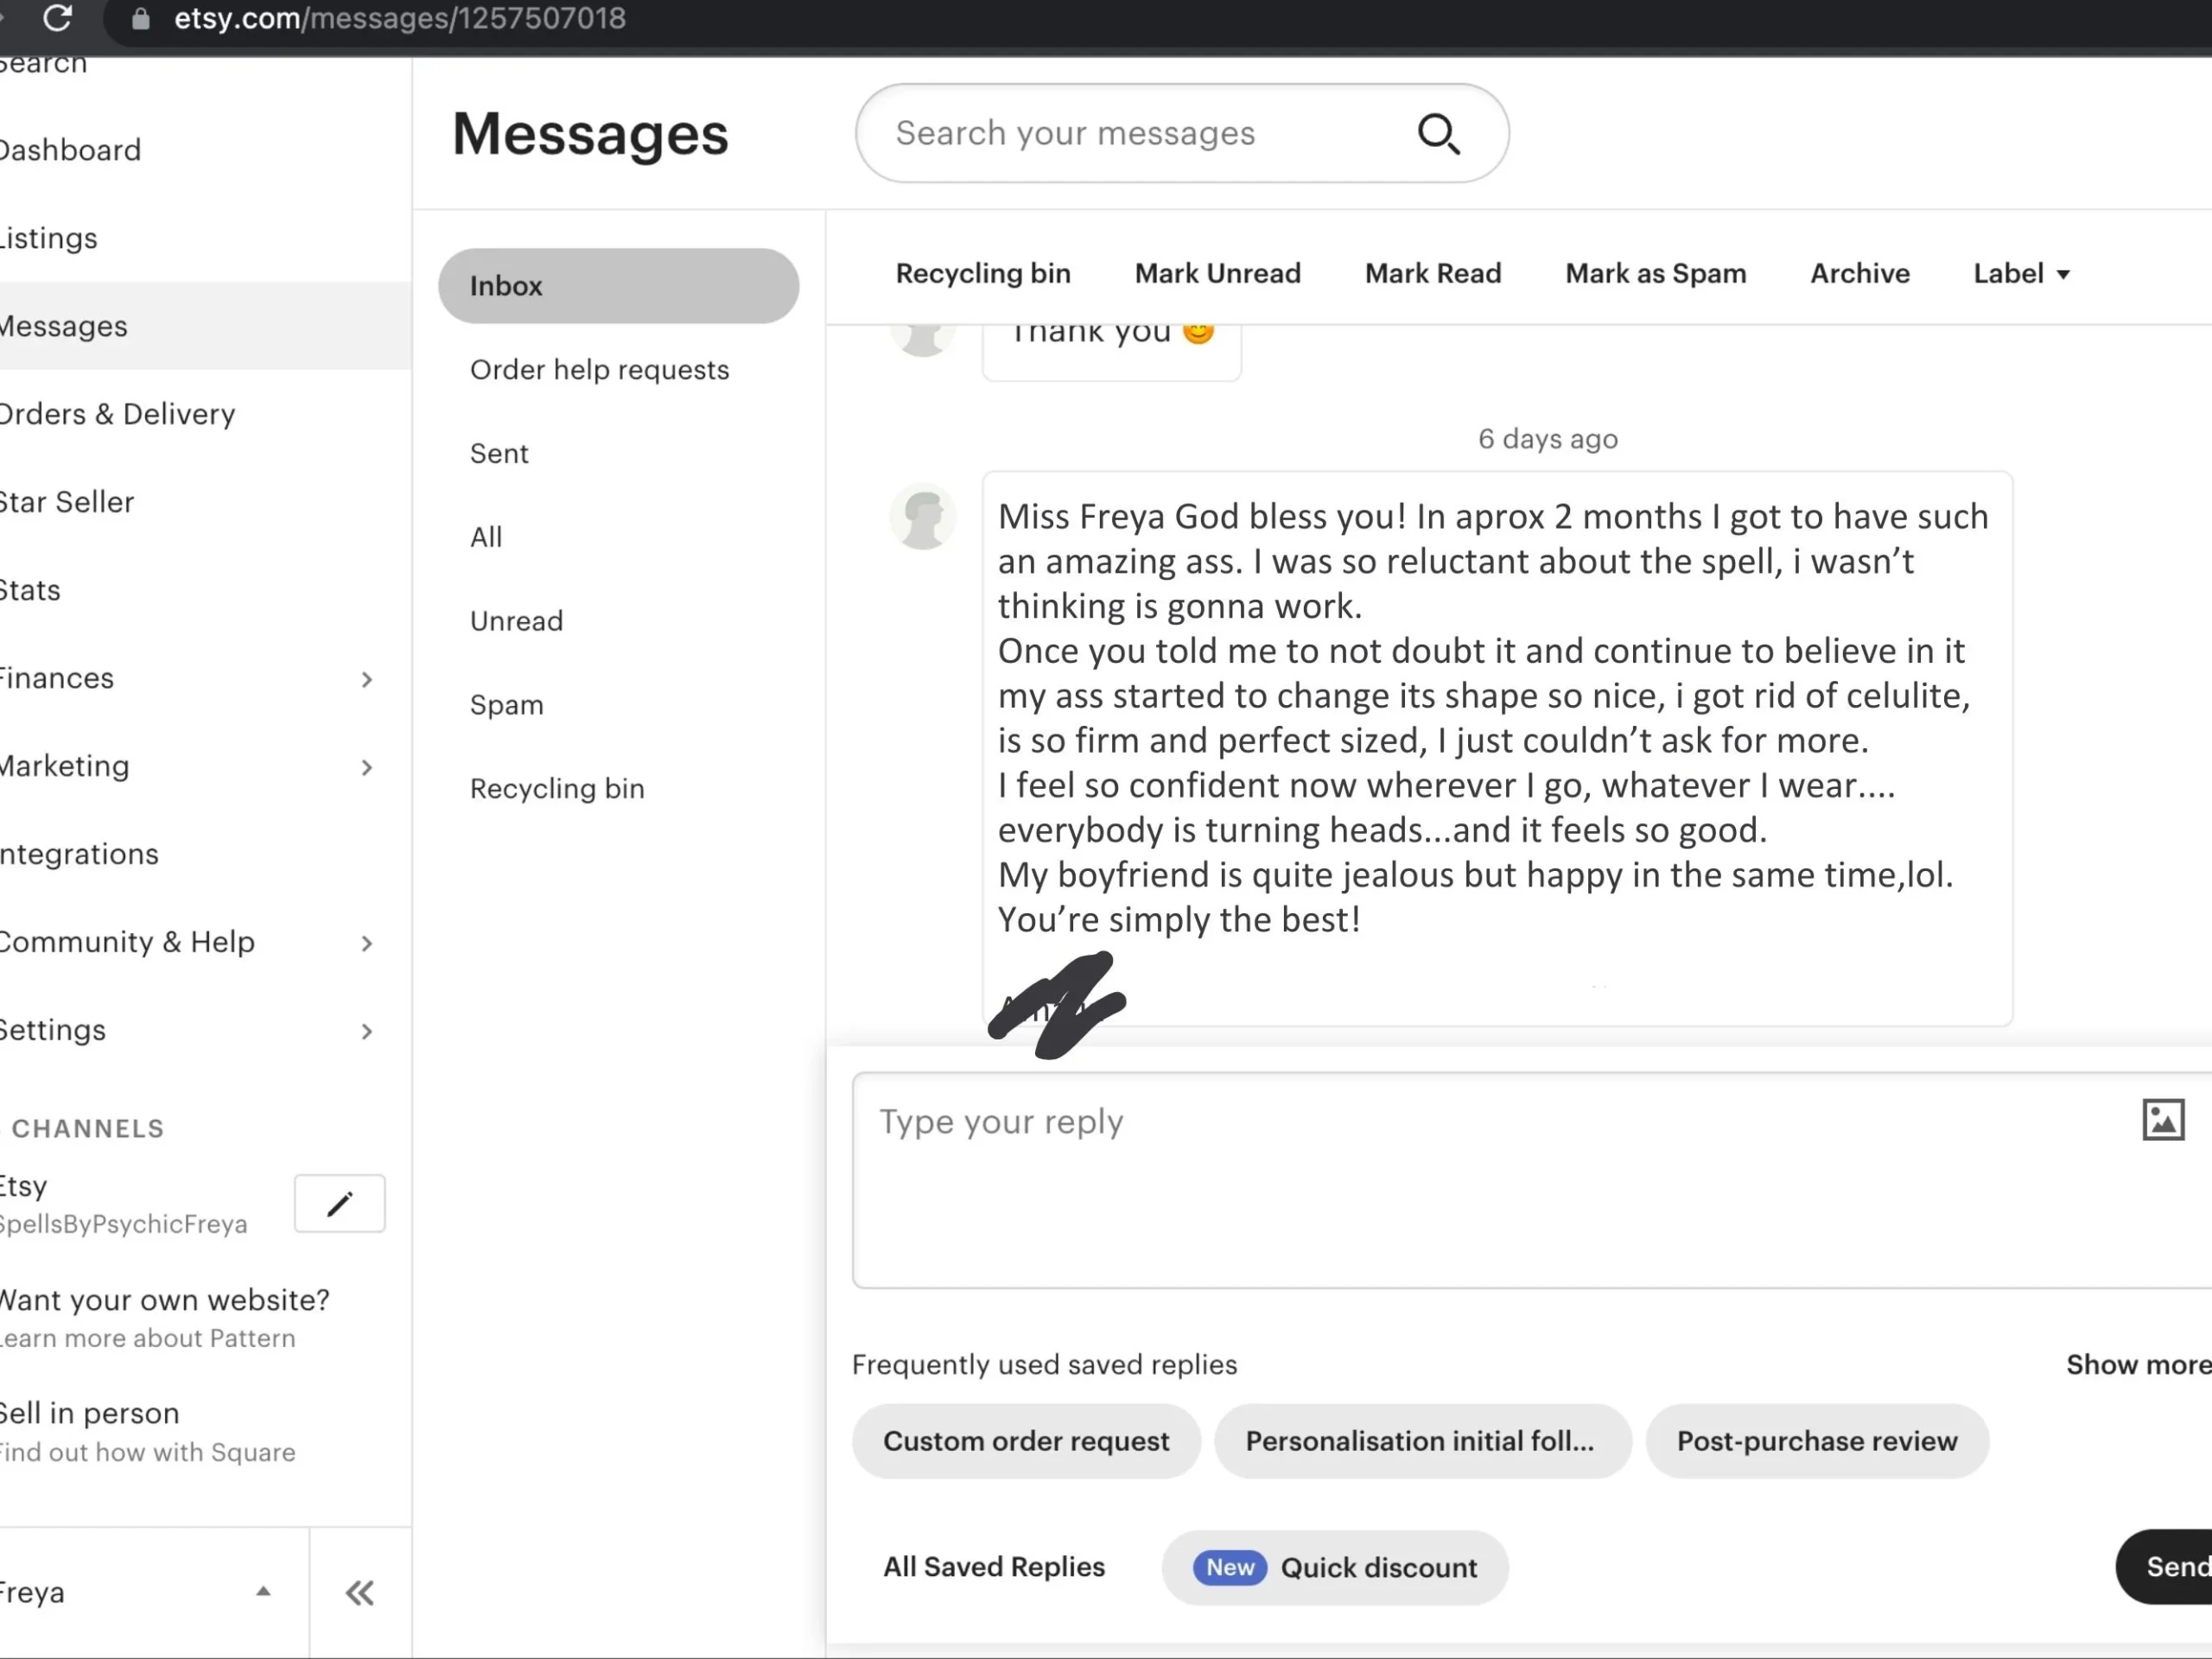The image size is (2212, 1659).
Task: Collapse sidebar with double chevron icon
Action: pos(360,1592)
